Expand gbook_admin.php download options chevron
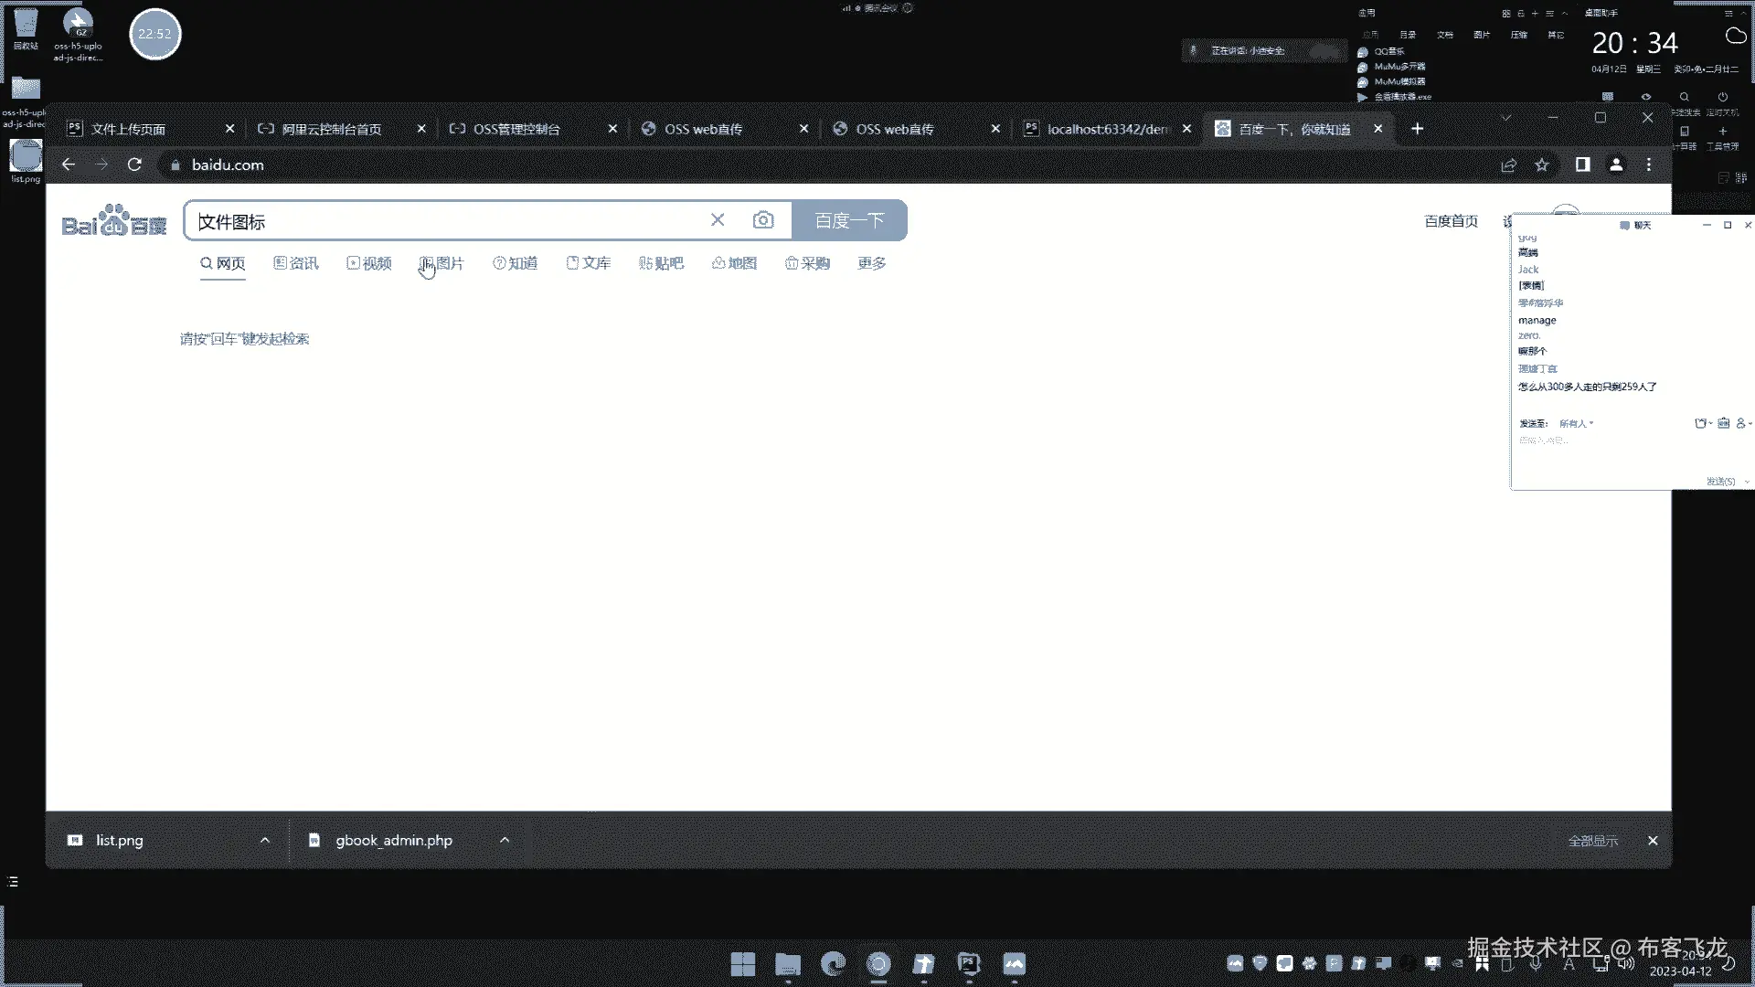The height and width of the screenshot is (987, 1755). [x=505, y=840]
